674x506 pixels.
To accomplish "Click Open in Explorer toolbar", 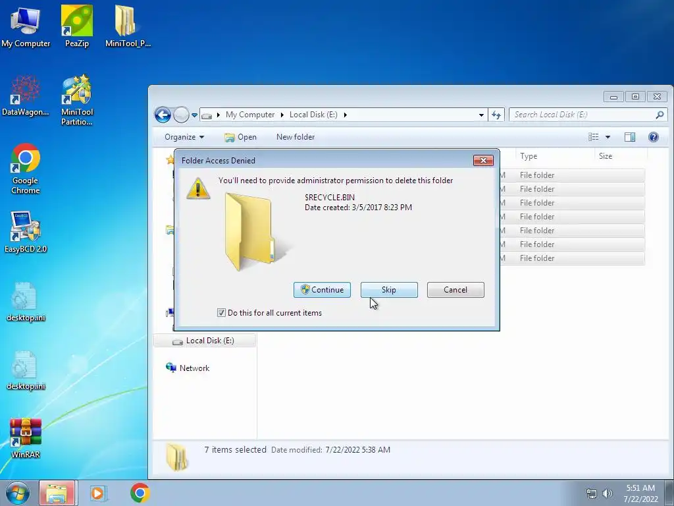I will coord(241,137).
